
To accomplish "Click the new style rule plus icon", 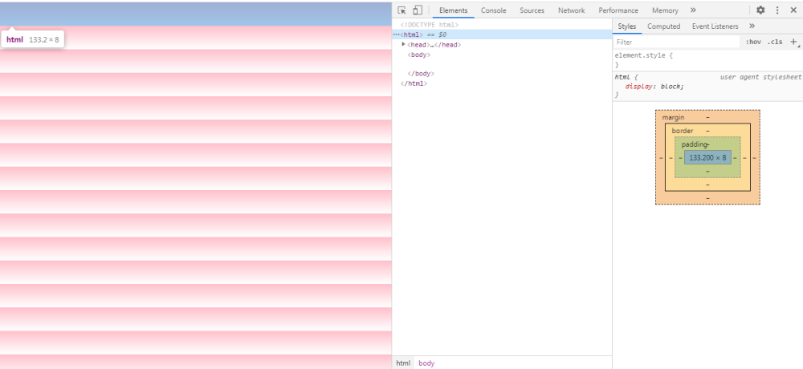I will pyautogui.click(x=794, y=42).
